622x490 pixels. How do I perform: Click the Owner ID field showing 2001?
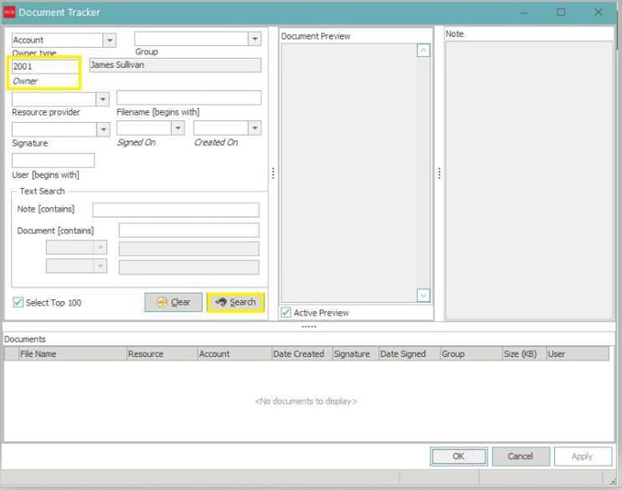click(43, 66)
